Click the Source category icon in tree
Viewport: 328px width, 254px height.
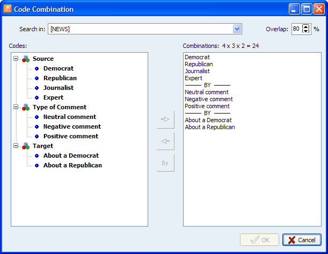[x=26, y=59]
